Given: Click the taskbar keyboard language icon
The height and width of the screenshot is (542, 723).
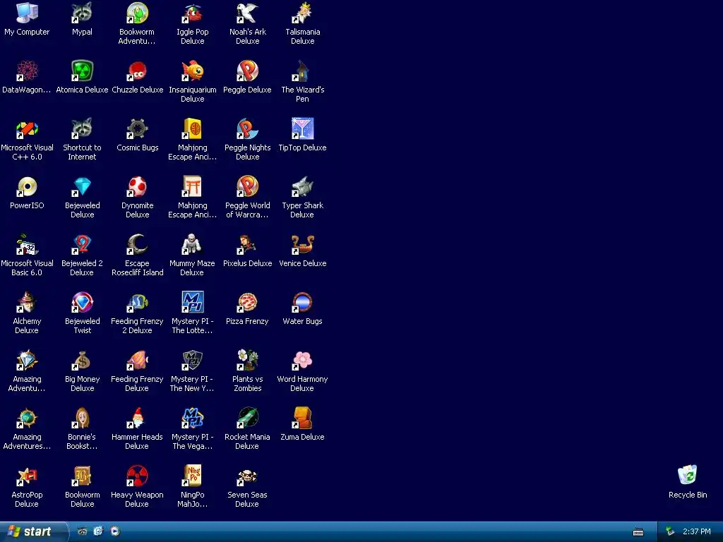Looking at the screenshot, I should [x=638, y=532].
